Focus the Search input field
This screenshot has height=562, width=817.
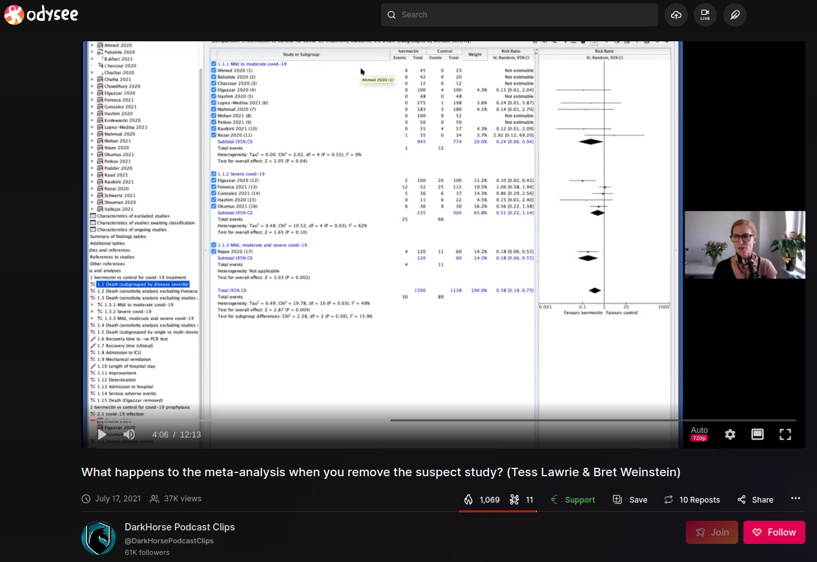click(x=519, y=15)
